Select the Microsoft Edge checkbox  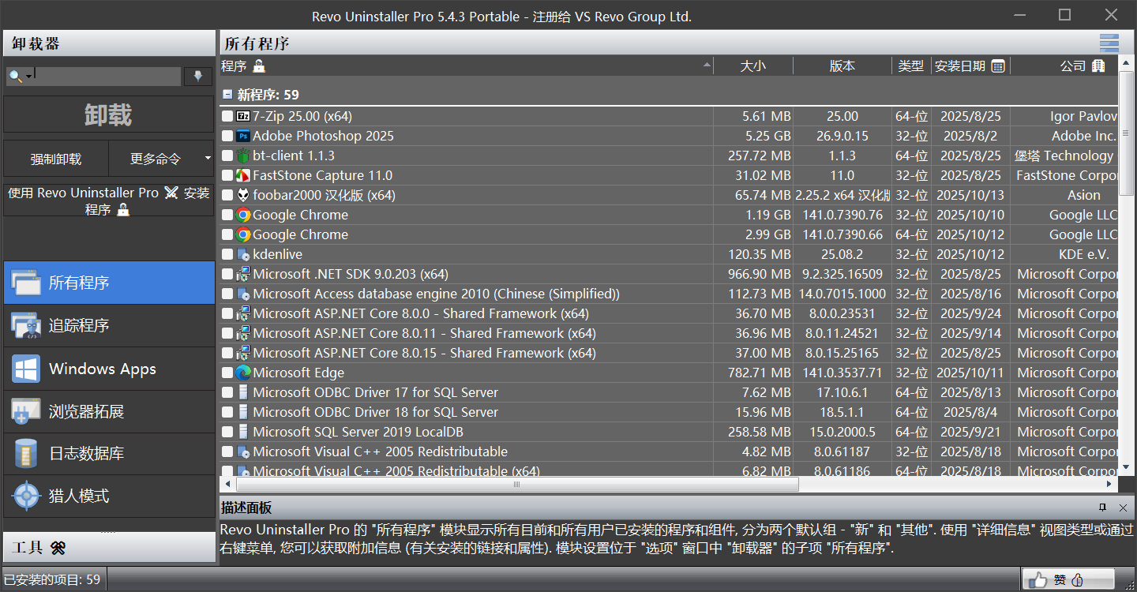(227, 373)
